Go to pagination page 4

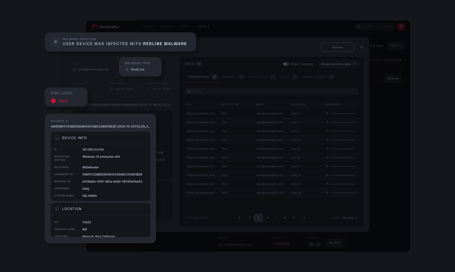point(285,218)
